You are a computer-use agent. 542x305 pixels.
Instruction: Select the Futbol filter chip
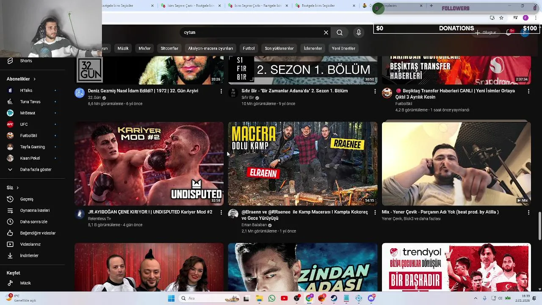(x=249, y=48)
